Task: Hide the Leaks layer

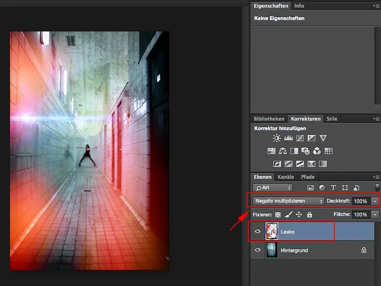Action: [258, 231]
